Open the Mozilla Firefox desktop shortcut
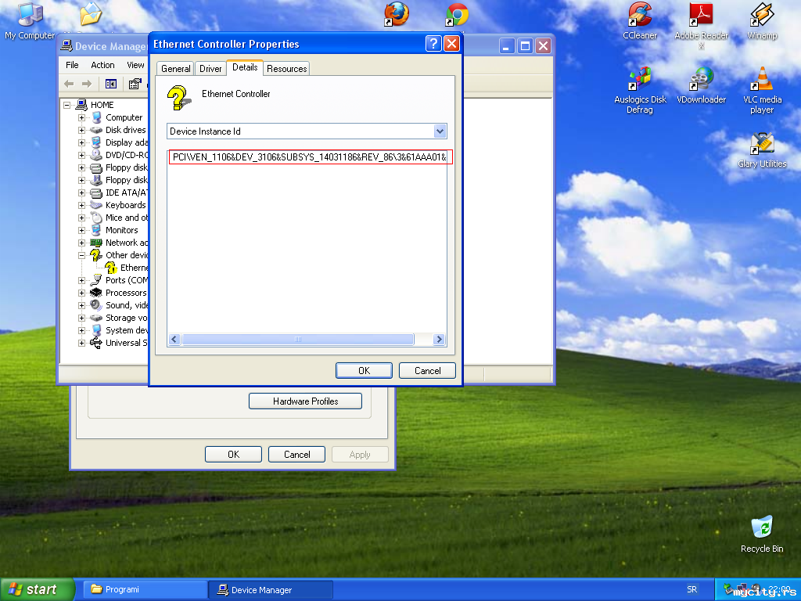This screenshot has height=601, width=801. click(x=397, y=14)
